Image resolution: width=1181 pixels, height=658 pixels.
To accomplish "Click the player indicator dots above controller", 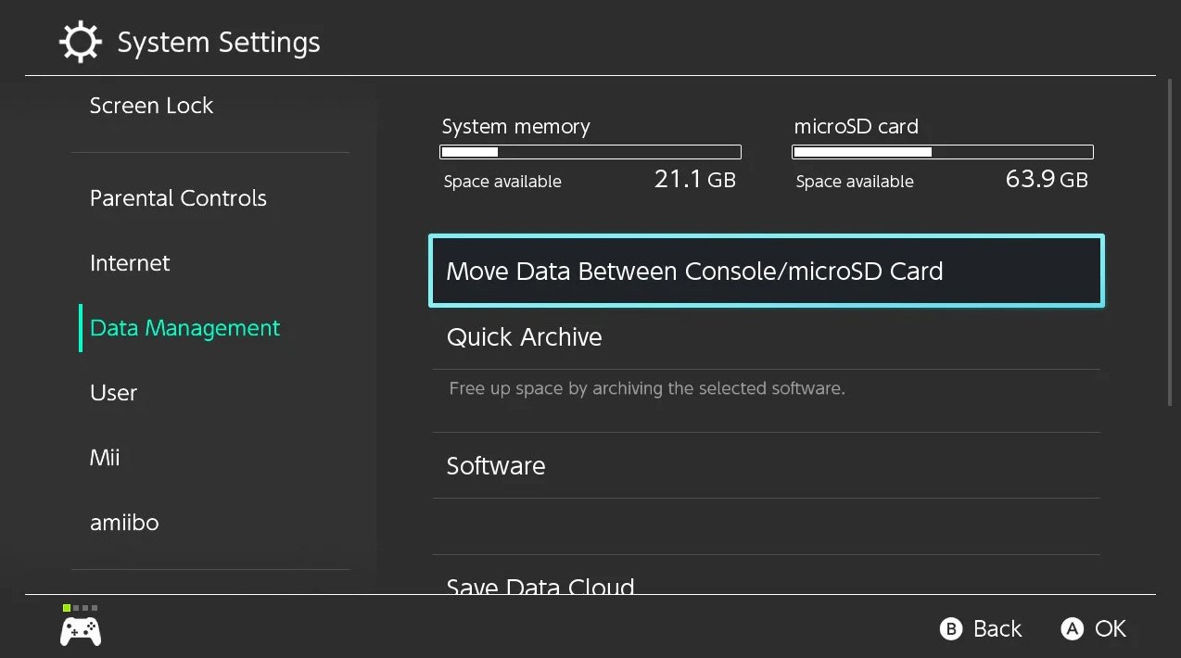I will tap(81, 608).
